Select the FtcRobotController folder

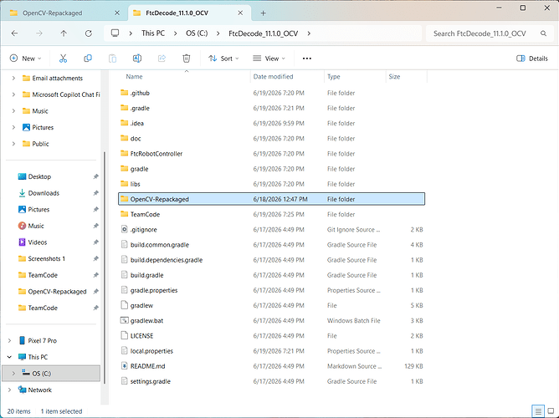(x=271, y=154)
